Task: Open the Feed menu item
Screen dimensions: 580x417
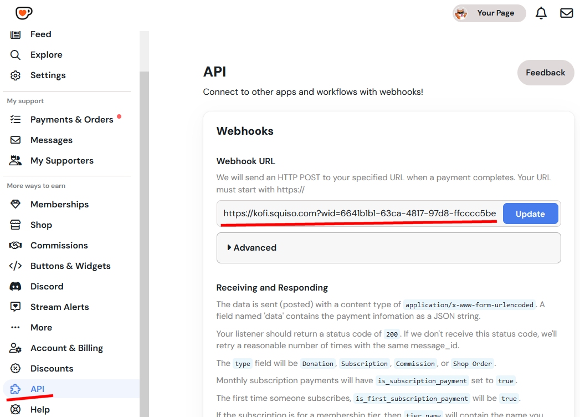Action: tap(40, 34)
